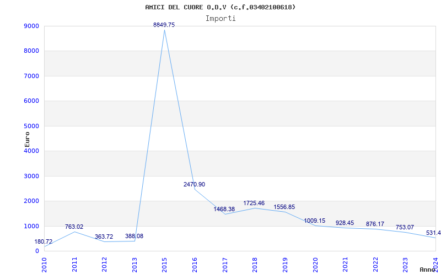The image size is (441, 275).
Task: Select the 180.72 data label
Action: tap(44, 242)
